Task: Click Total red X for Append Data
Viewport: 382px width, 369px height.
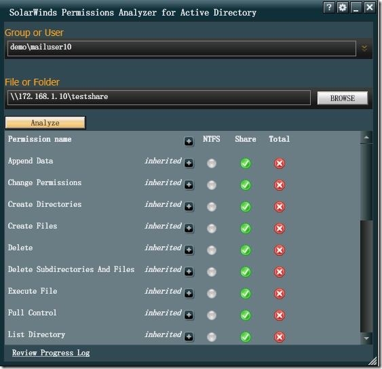Action: pos(280,163)
